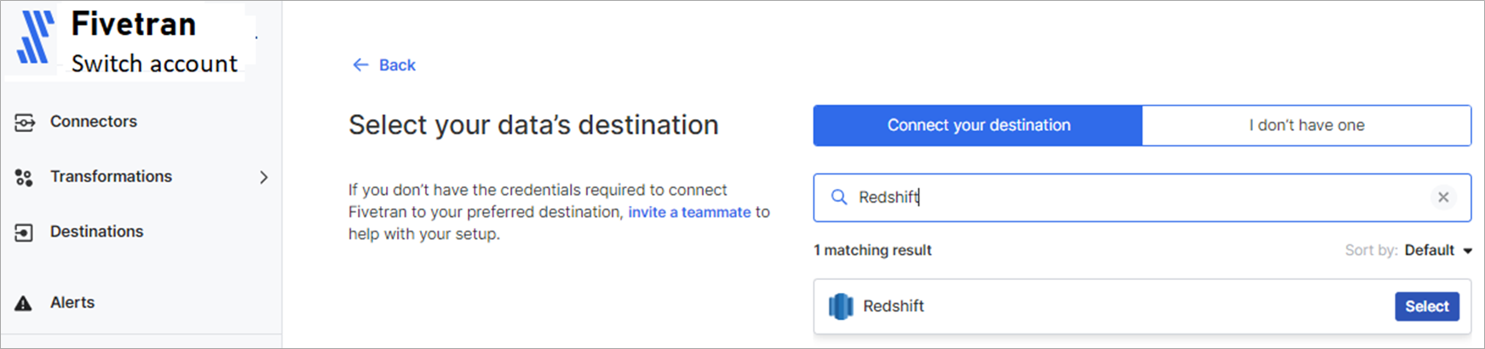Image resolution: width=1485 pixels, height=349 pixels.
Task: Click the Fivetran logo icon
Action: (x=35, y=37)
